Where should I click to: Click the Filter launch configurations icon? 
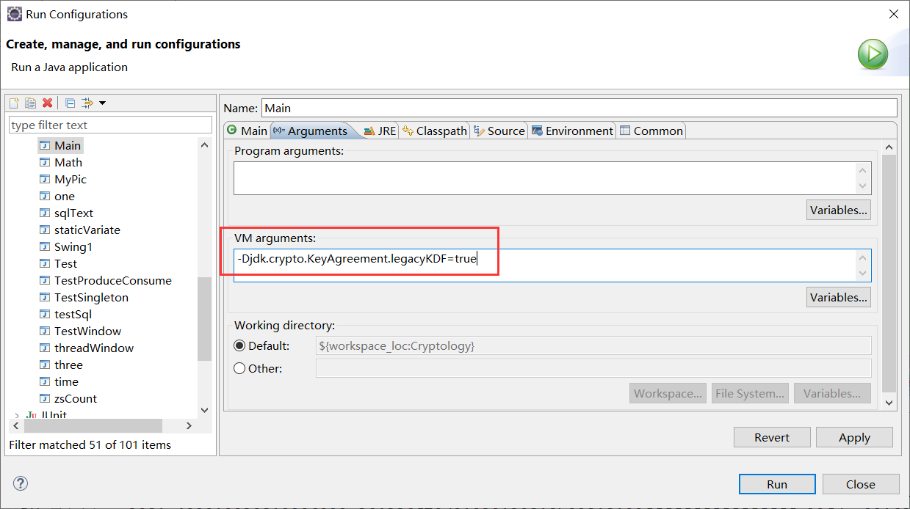[x=87, y=103]
